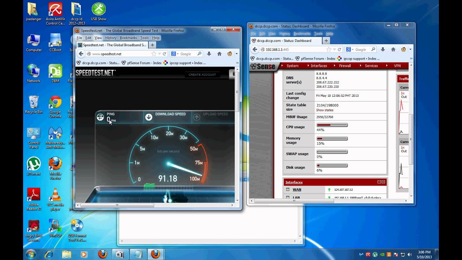Select the Speedtest.net browser tab
The height and width of the screenshot is (260, 462).
[112, 45]
